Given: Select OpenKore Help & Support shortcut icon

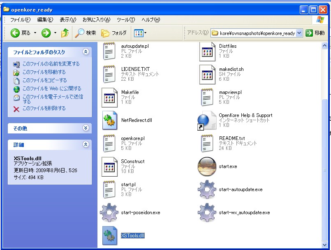Looking at the screenshot, I should [207, 120].
